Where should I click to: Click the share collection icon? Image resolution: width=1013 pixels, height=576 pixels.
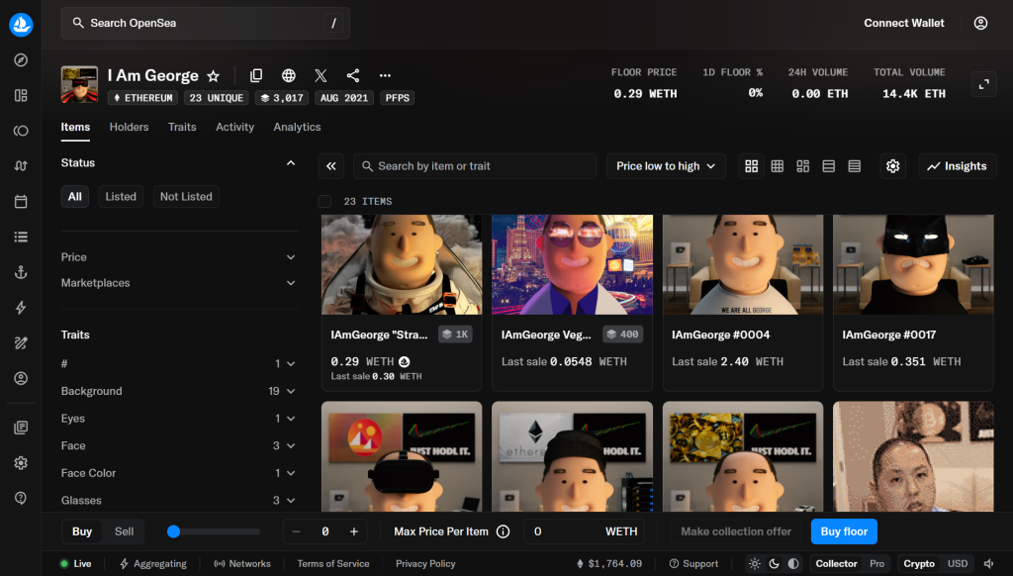point(353,75)
